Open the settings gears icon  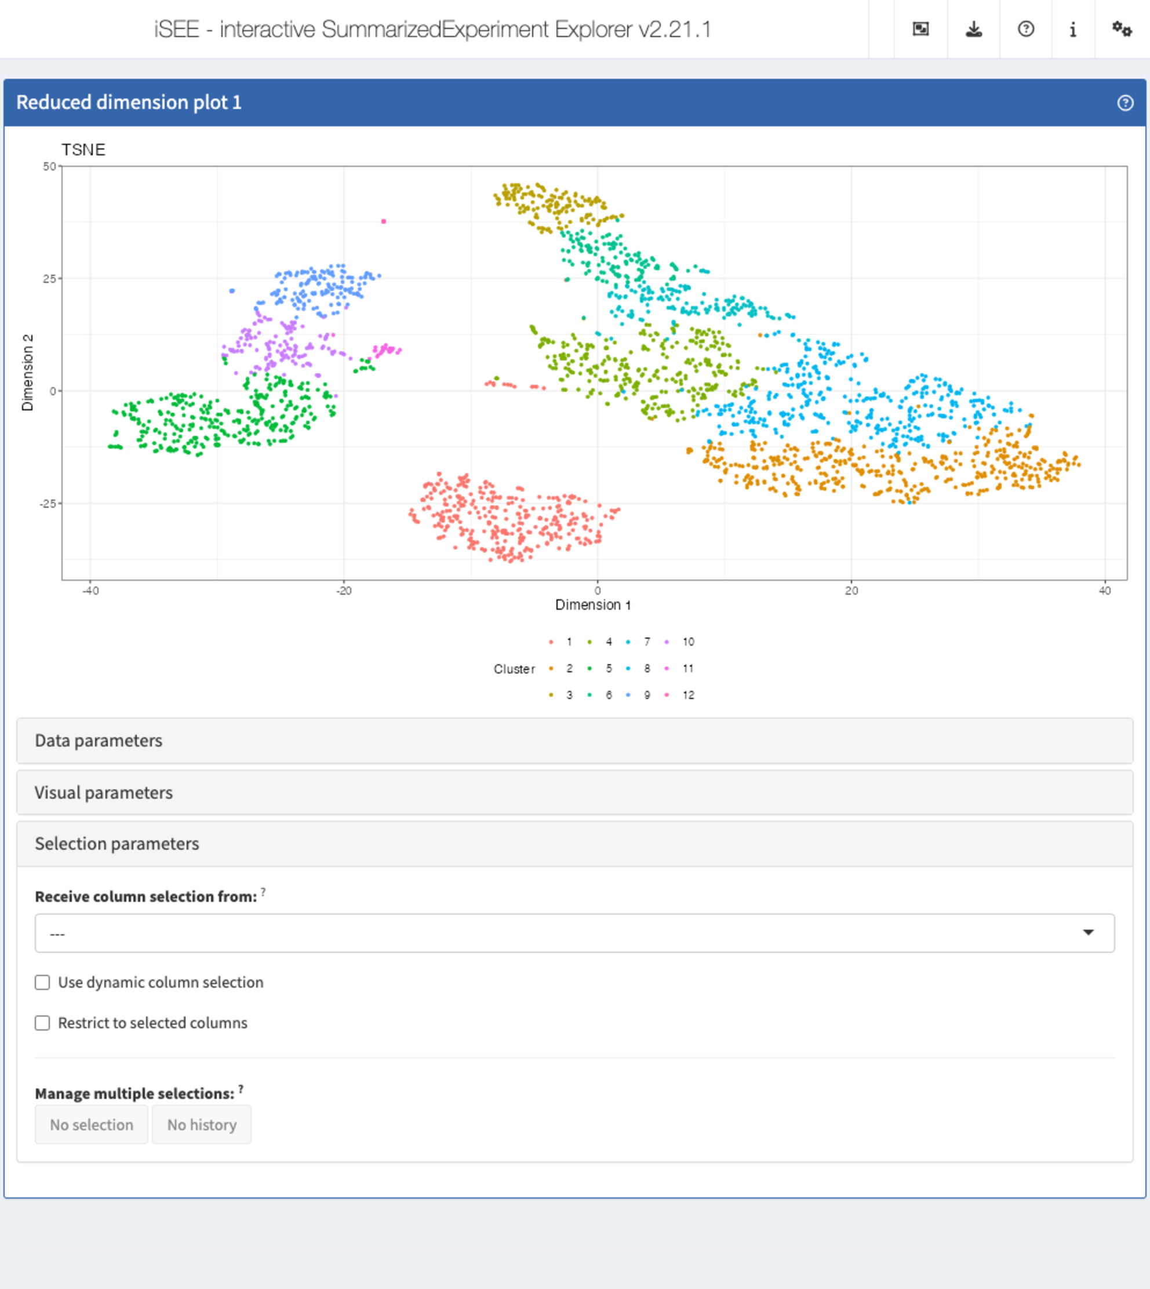(1122, 29)
